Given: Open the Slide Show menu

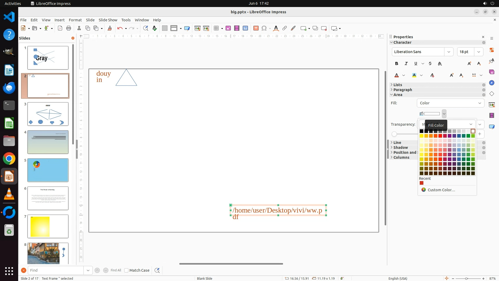Looking at the screenshot, I should [x=108, y=20].
